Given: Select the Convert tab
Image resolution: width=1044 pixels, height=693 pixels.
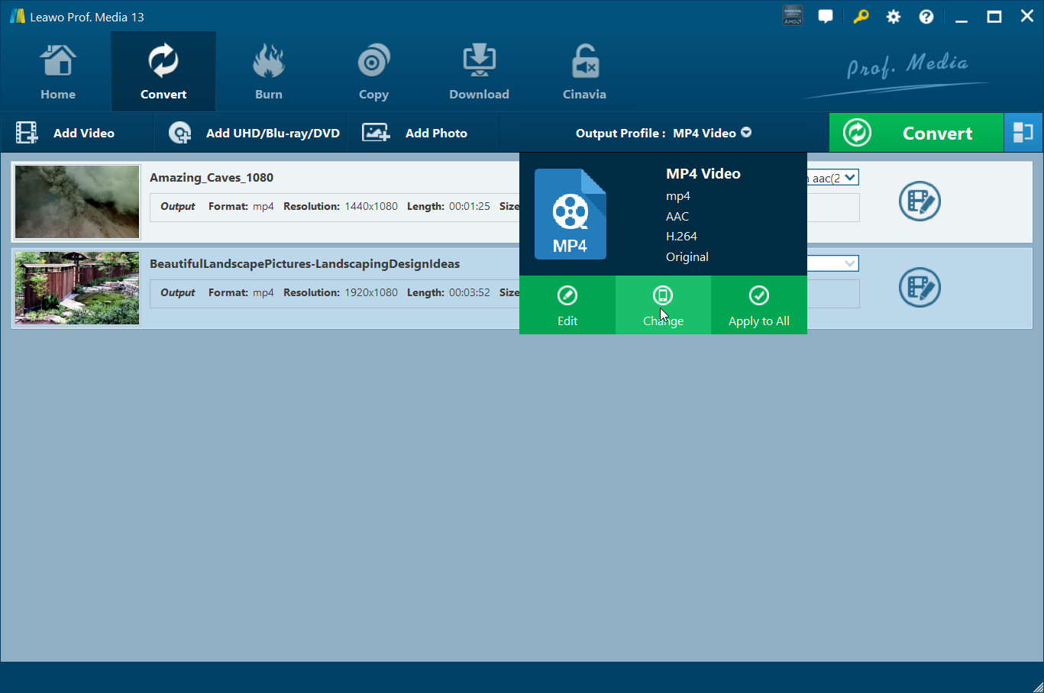Looking at the screenshot, I should [163, 73].
